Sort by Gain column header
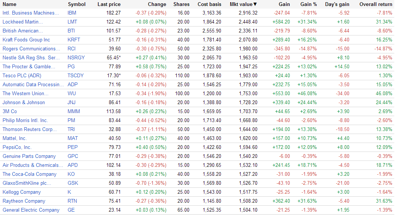Screen dimensions: 395x215 point(284,4)
